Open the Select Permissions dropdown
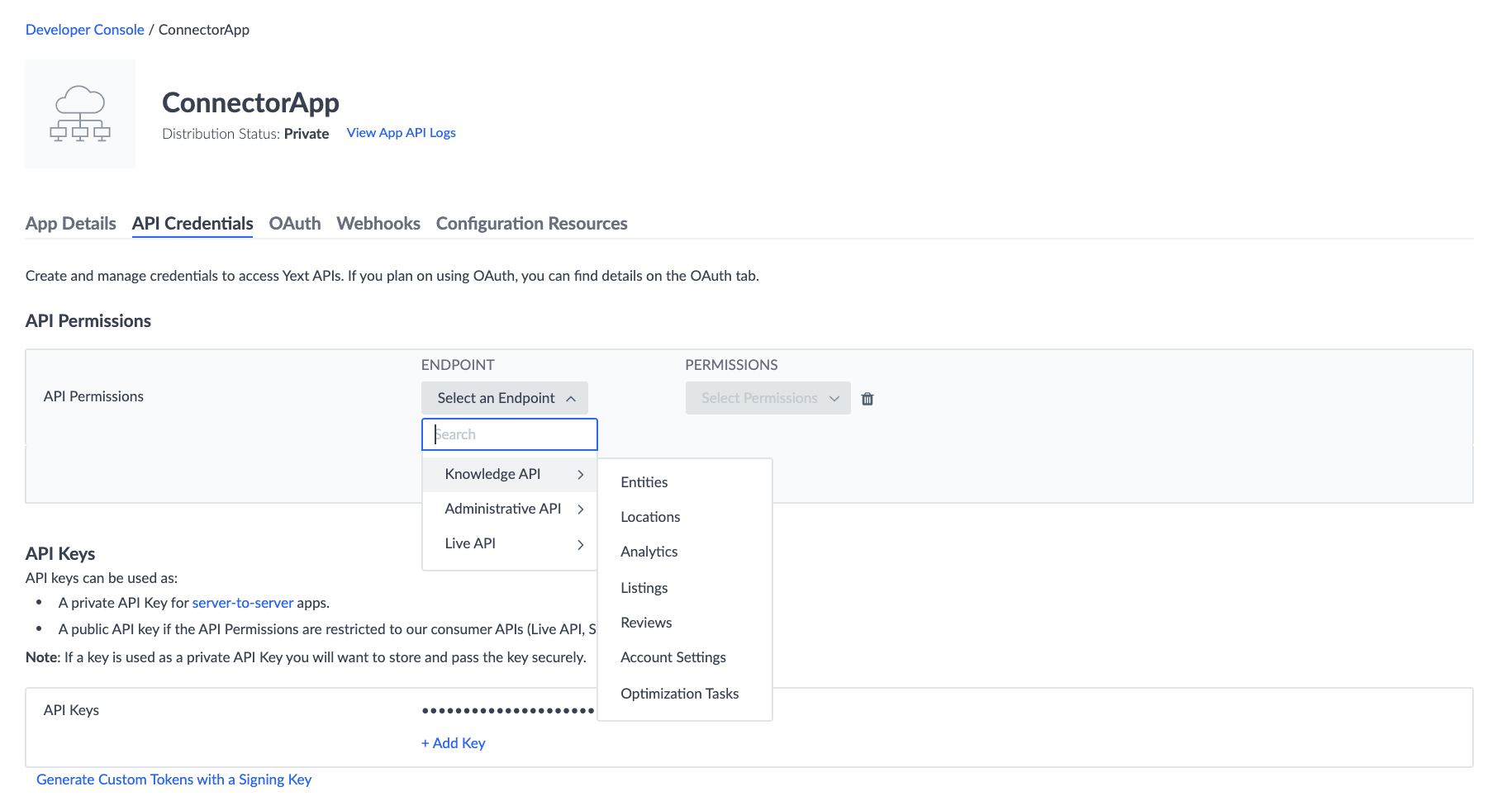 click(x=768, y=398)
